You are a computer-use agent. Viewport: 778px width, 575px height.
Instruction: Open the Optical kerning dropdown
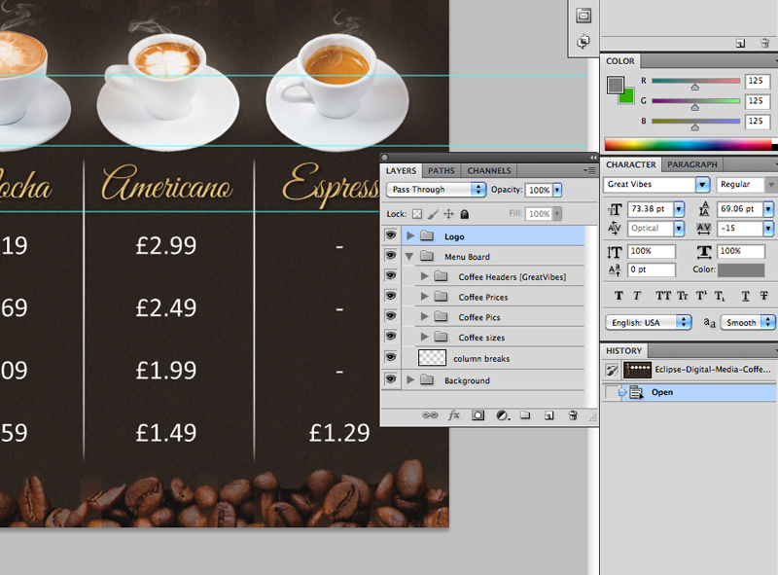tap(679, 229)
